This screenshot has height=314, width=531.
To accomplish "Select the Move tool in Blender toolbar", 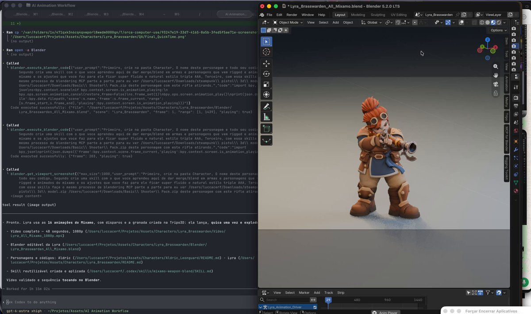I will point(266,64).
